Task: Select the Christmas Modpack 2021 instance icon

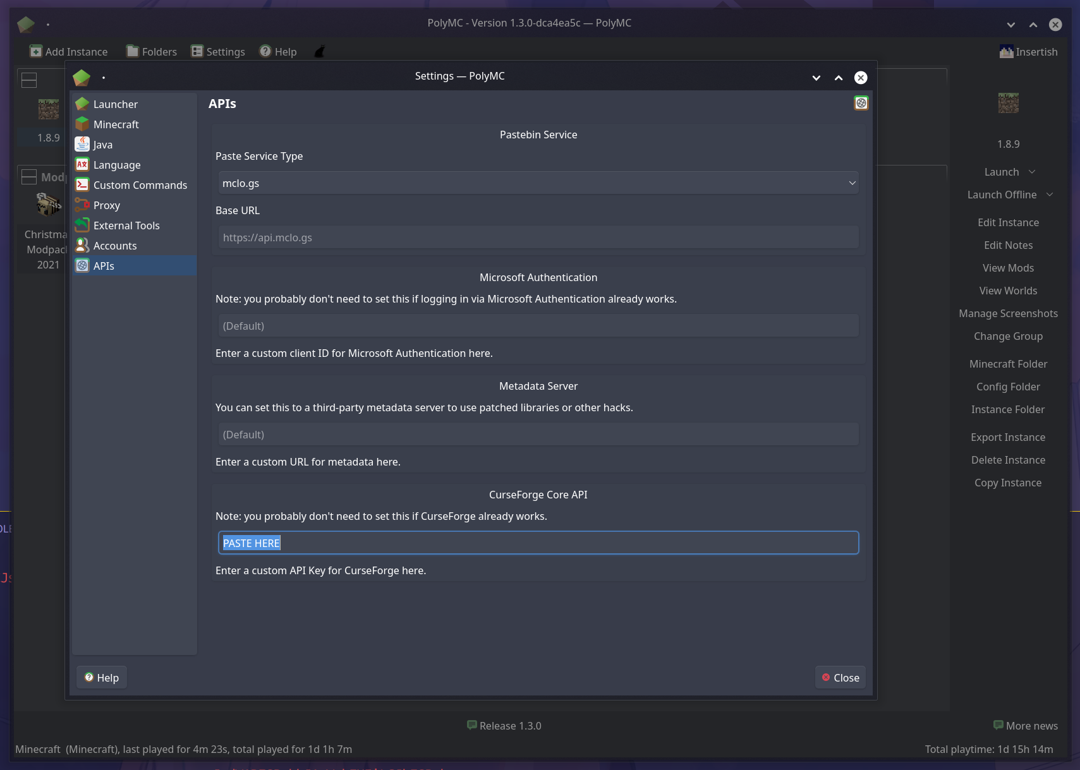Action: [49, 204]
